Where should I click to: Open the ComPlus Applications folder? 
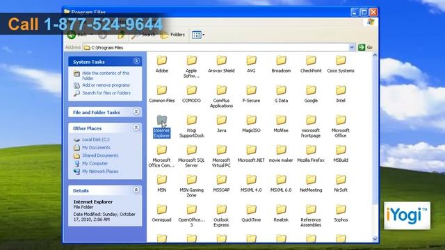point(221,97)
